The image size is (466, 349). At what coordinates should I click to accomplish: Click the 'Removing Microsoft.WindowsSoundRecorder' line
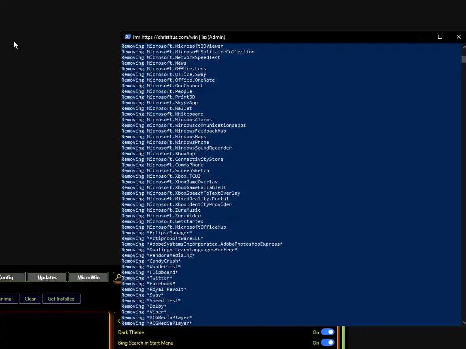pos(176,148)
